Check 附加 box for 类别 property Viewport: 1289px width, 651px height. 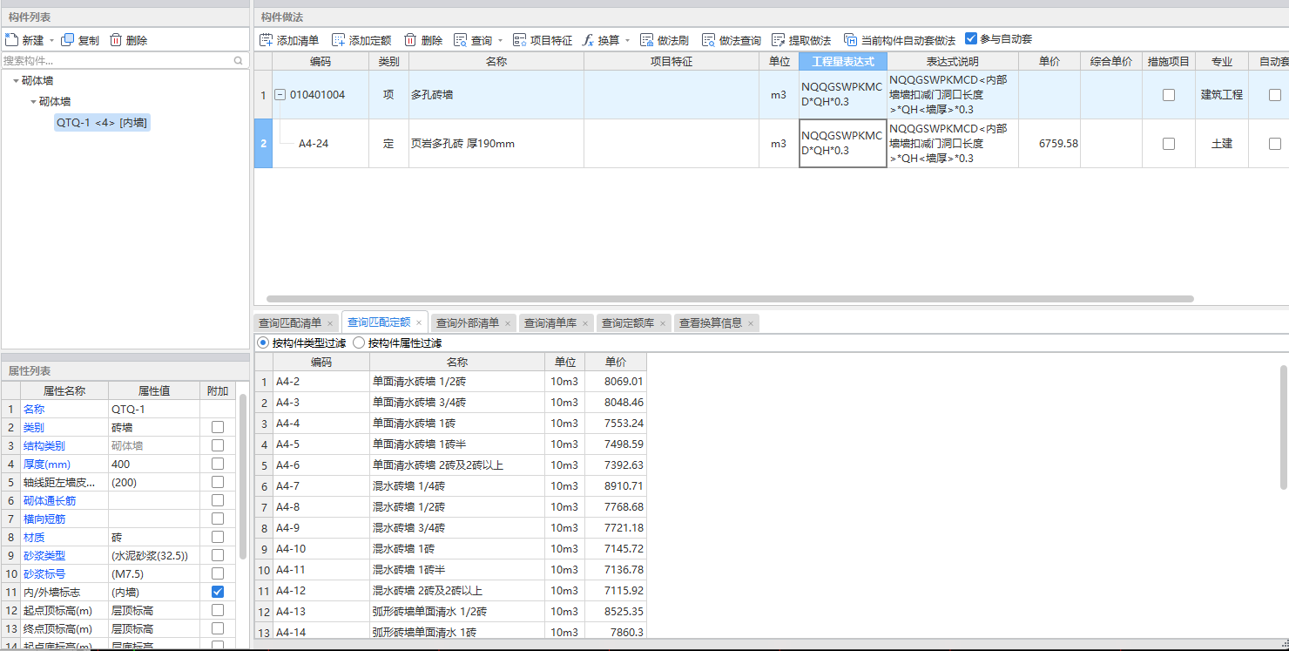218,427
